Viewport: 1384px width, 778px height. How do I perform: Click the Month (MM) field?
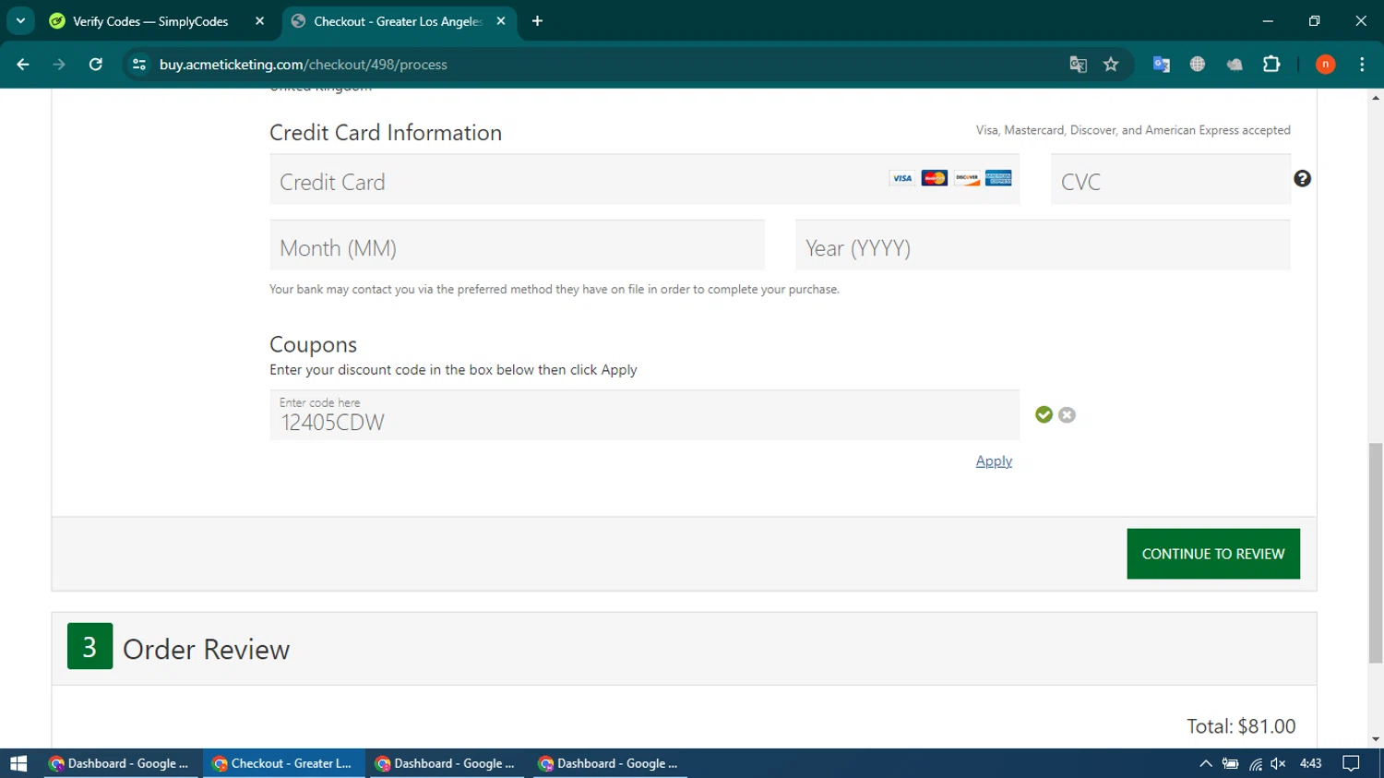(517, 245)
